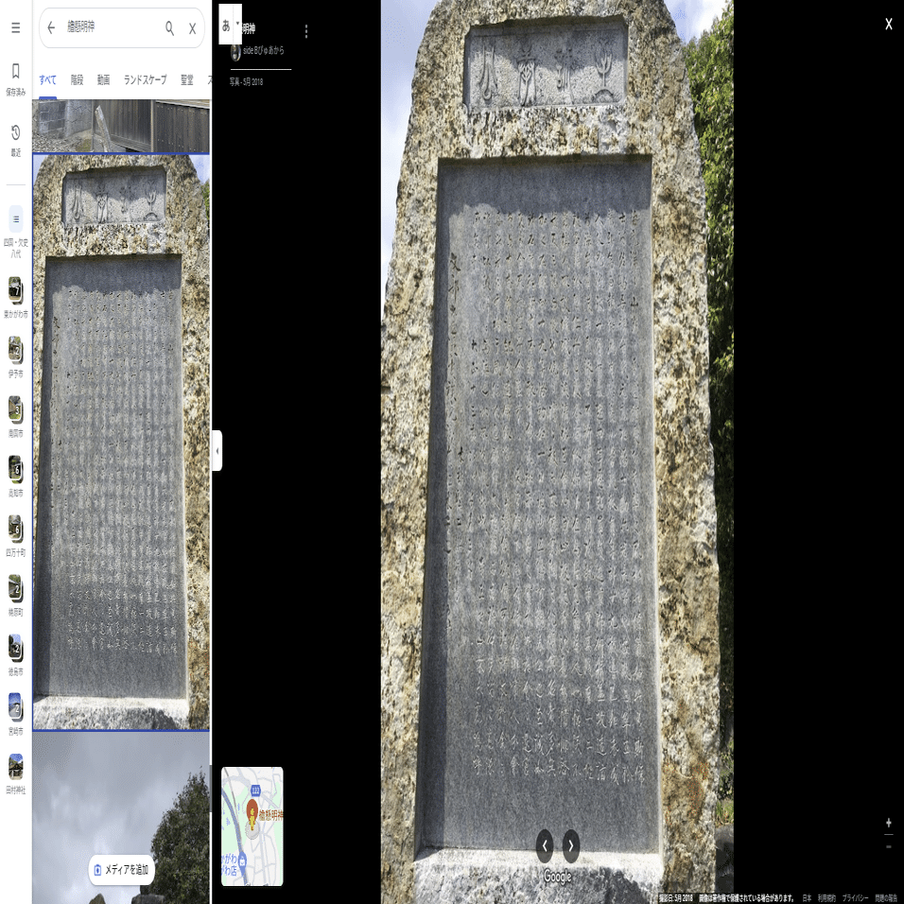Viewport: 904px width, 904px height.
Task: Select the ランドスケープ photo tab
Action: pyautogui.click(x=145, y=80)
